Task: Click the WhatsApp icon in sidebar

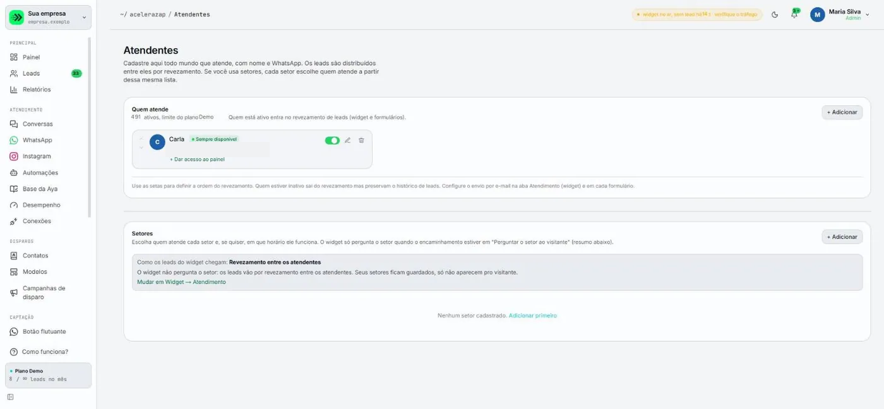Action: click(x=14, y=140)
